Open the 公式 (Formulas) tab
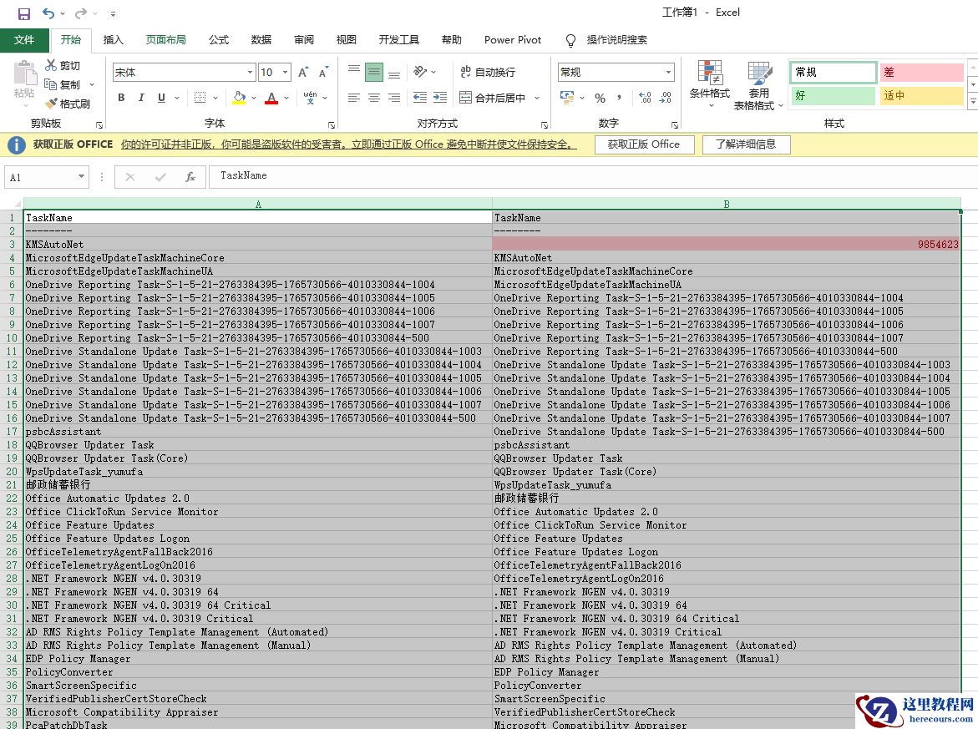This screenshot has height=729, width=978. 219,39
